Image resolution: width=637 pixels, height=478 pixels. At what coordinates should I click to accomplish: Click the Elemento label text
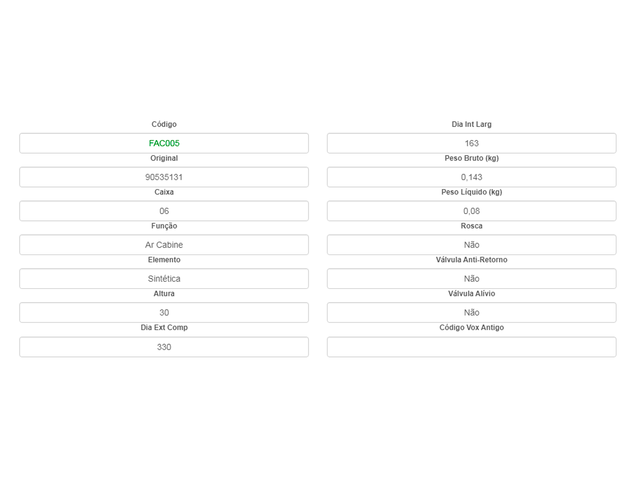point(164,260)
